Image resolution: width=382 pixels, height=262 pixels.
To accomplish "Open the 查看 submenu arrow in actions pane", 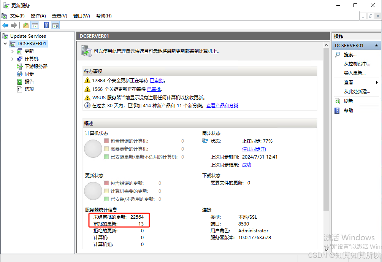I will point(377,83).
